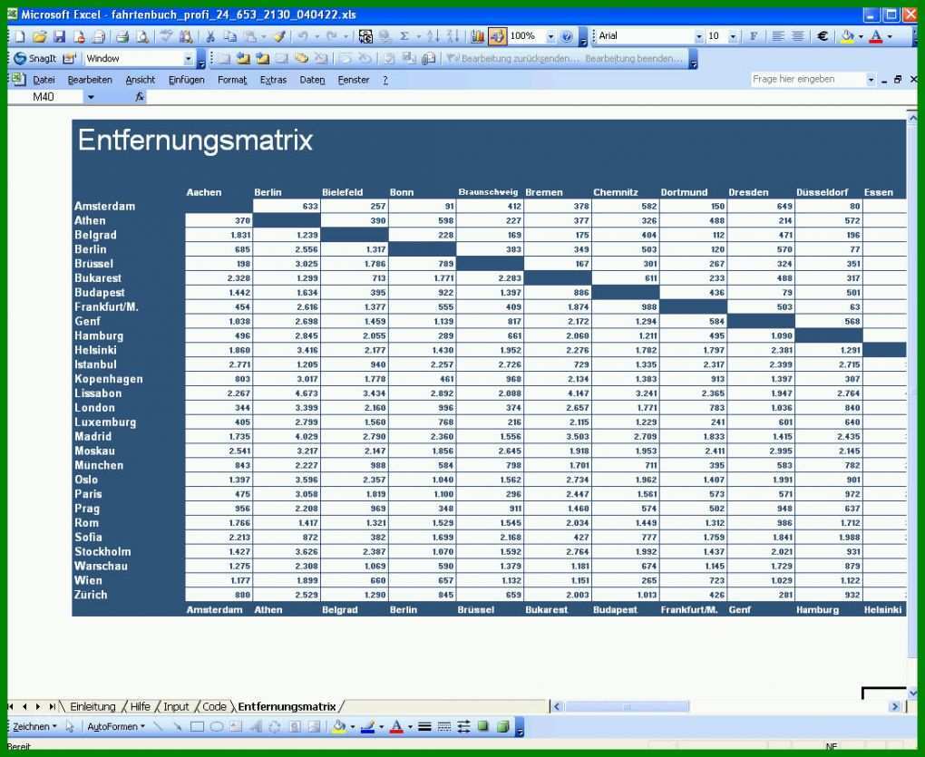This screenshot has width=925, height=757.
Task: Open print preview magnifier icon
Action: click(x=142, y=36)
